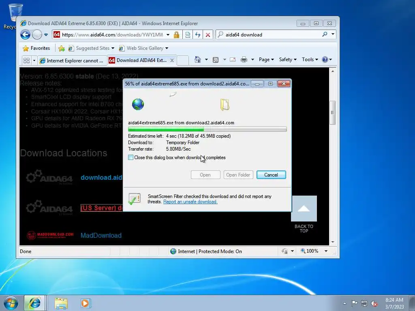Click the Internet Protected Mode status zone
This screenshot has height=311, width=415.
pos(206,251)
